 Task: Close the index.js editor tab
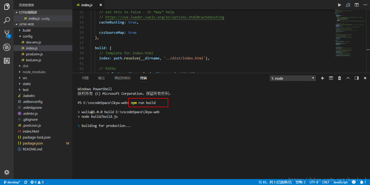click(101, 5)
